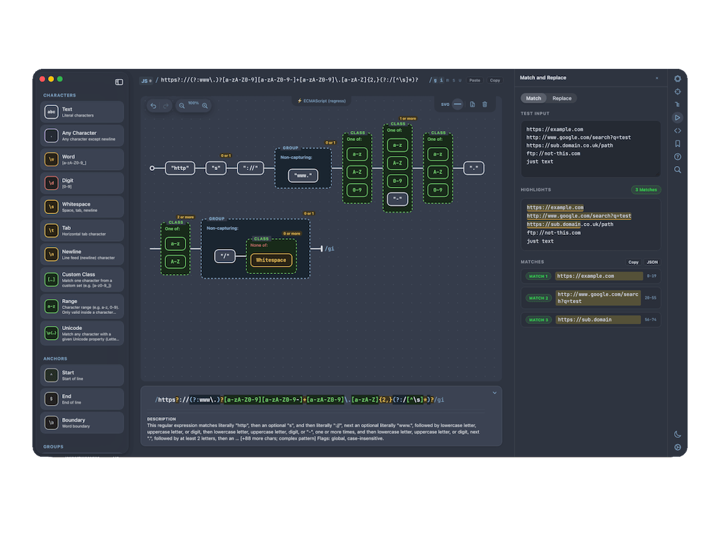Select the MATCH 3 result row
Viewport: 720px width, 540px height.
590,319
